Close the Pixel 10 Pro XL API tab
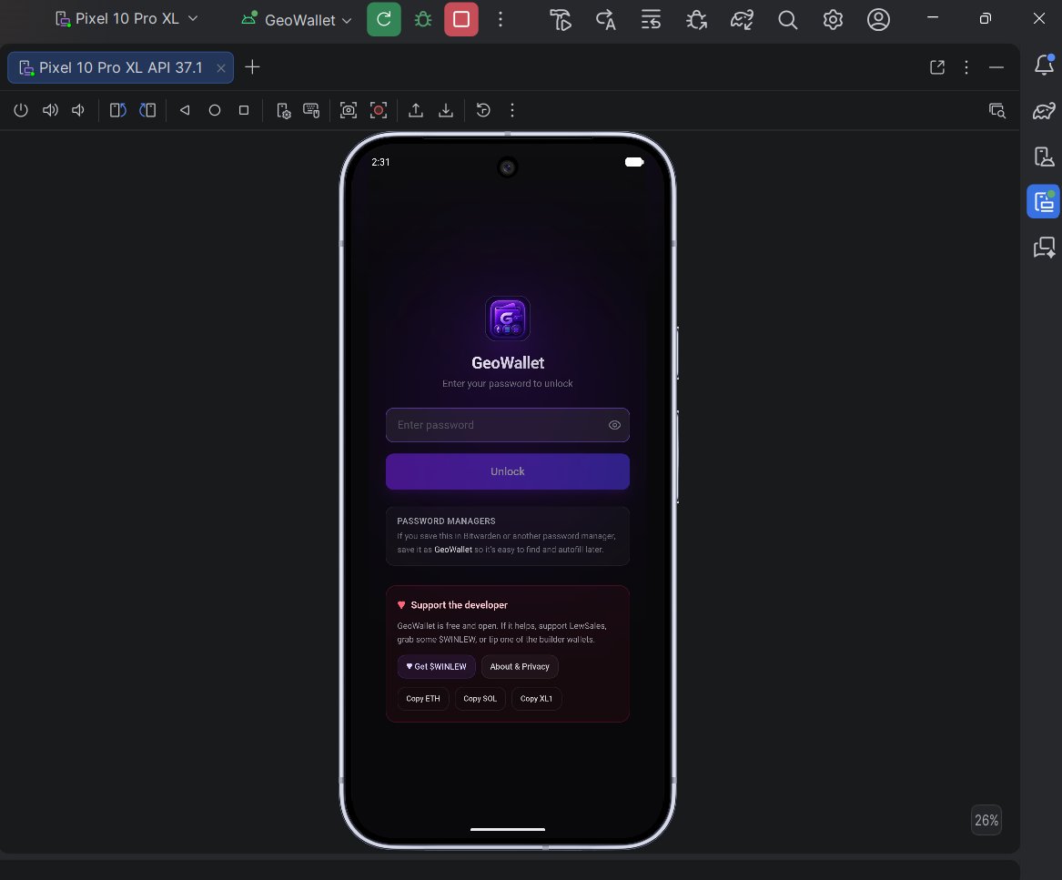1062x880 pixels. click(x=221, y=67)
